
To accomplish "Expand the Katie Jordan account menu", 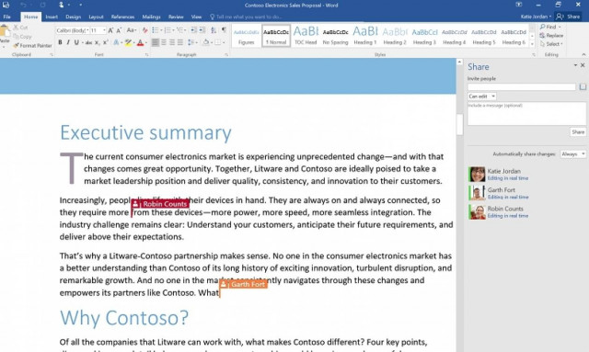I will (536, 17).
